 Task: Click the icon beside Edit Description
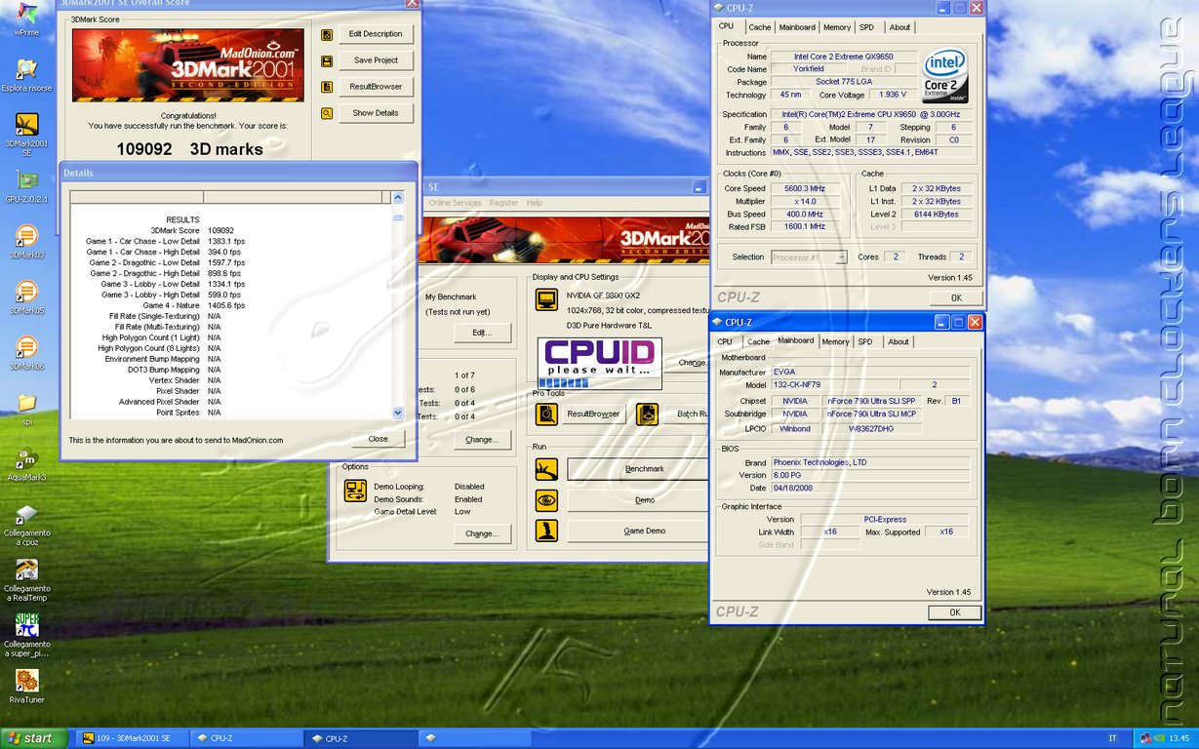[x=327, y=34]
